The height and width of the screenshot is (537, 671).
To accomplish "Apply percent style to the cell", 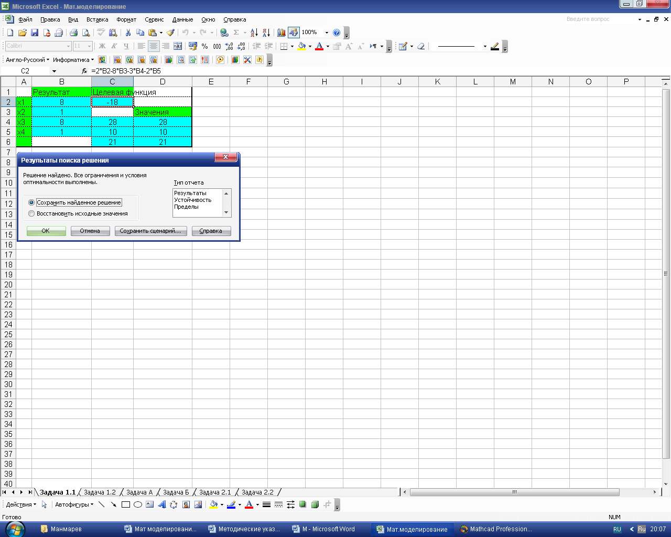I will [x=205, y=46].
